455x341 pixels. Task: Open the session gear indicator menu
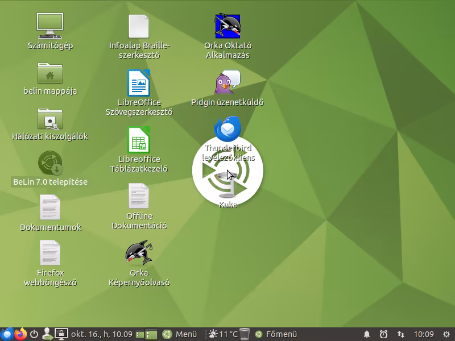(446, 334)
